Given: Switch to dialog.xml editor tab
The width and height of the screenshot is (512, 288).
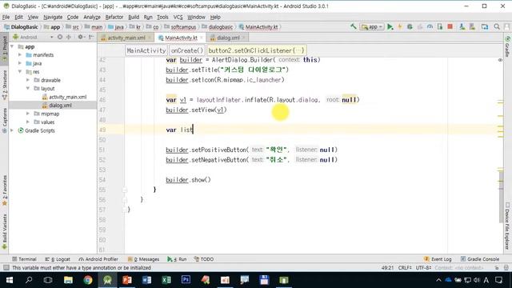Looking at the screenshot, I should click(228, 38).
